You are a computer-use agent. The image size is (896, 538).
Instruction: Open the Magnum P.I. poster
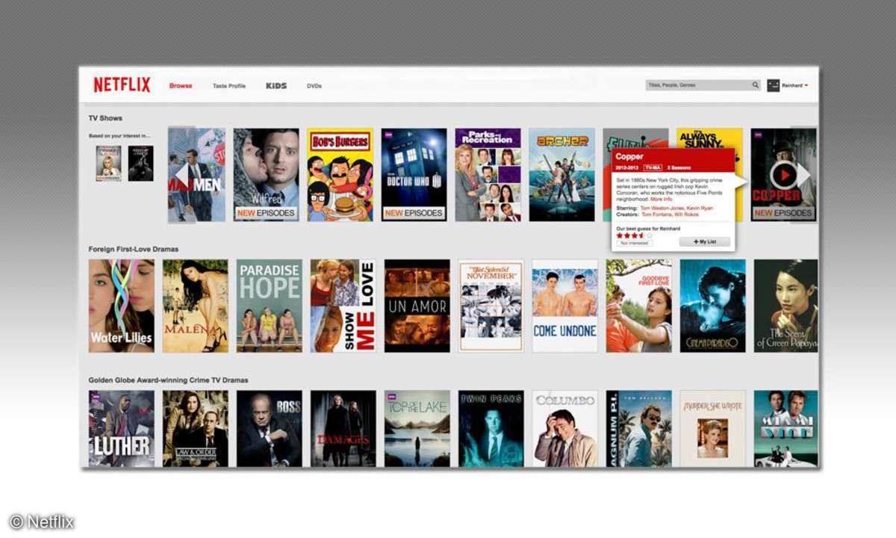639,428
